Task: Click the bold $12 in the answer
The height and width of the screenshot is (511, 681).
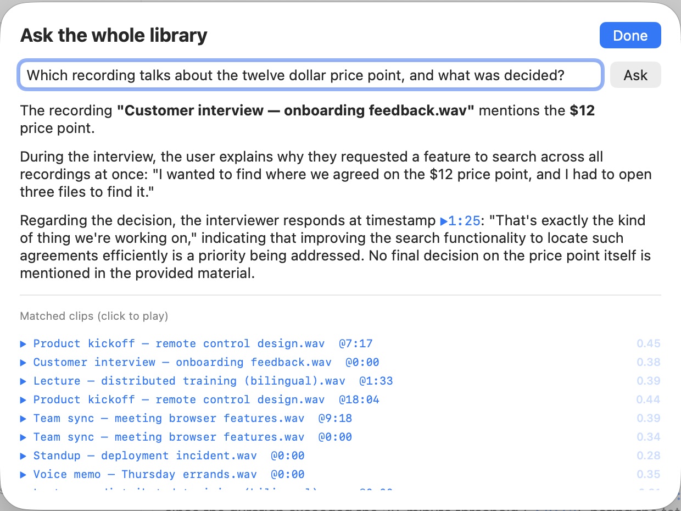Action: (x=582, y=111)
